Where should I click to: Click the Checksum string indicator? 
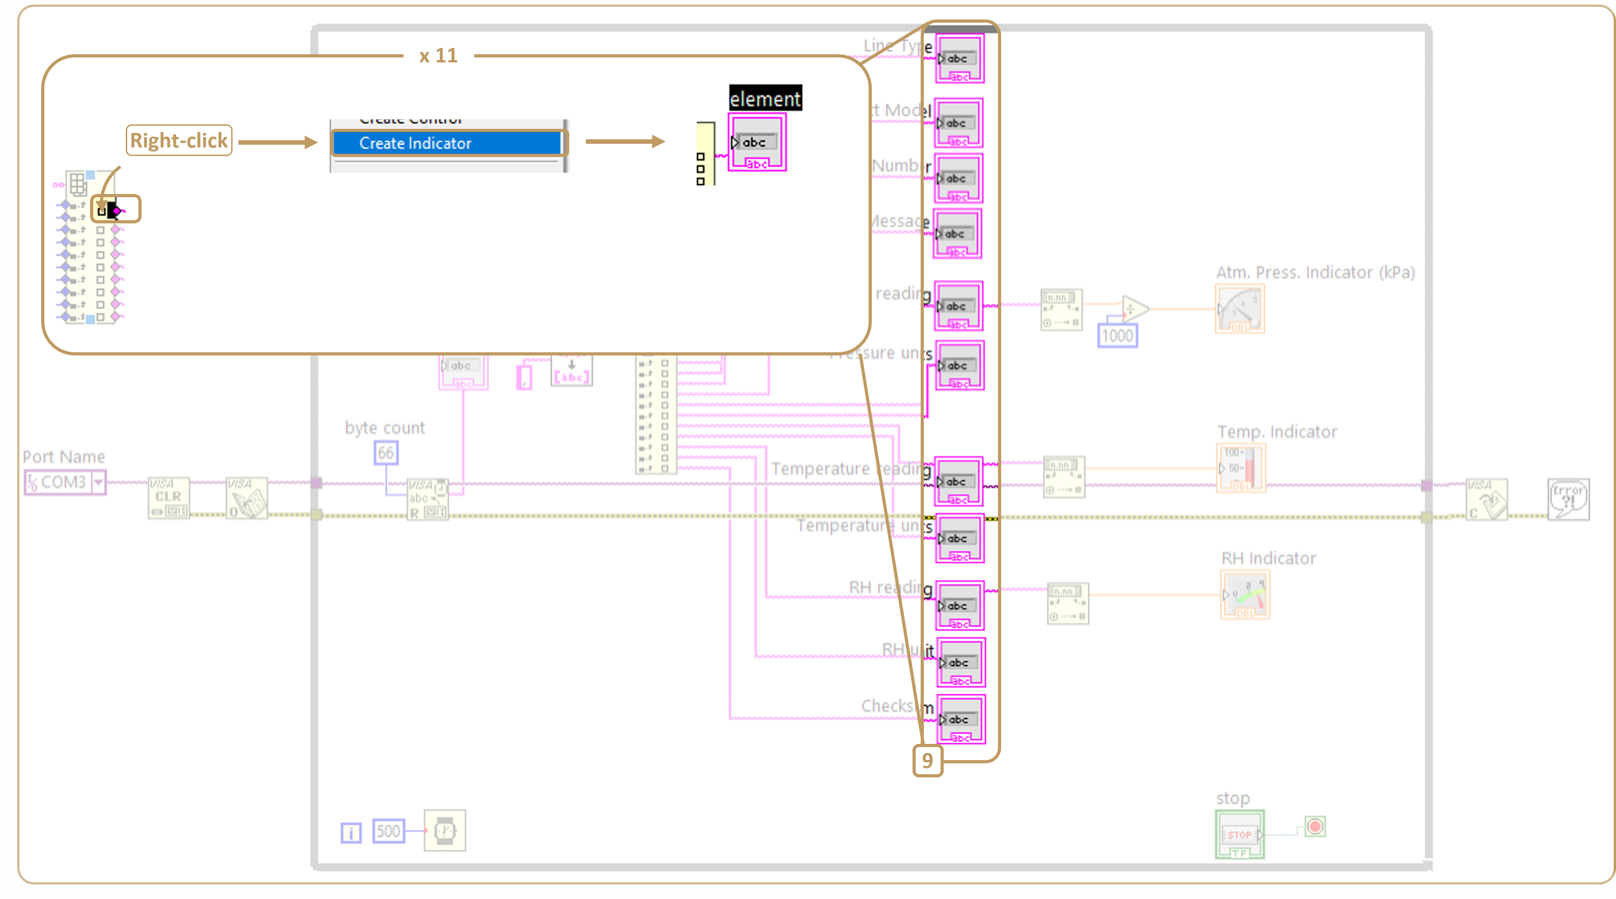pyautogui.click(x=961, y=719)
